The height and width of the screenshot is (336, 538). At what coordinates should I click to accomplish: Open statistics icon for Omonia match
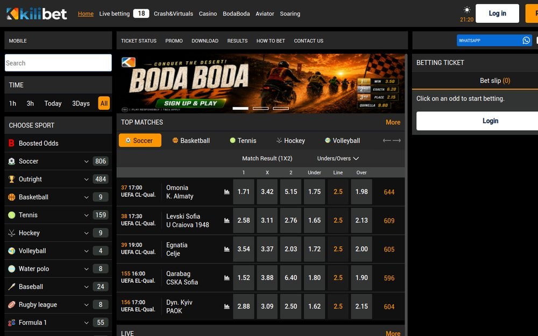[x=227, y=192]
